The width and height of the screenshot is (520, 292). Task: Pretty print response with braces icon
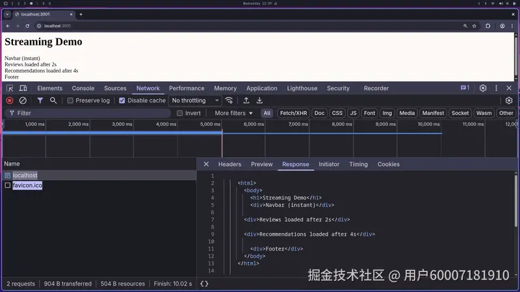204,284
